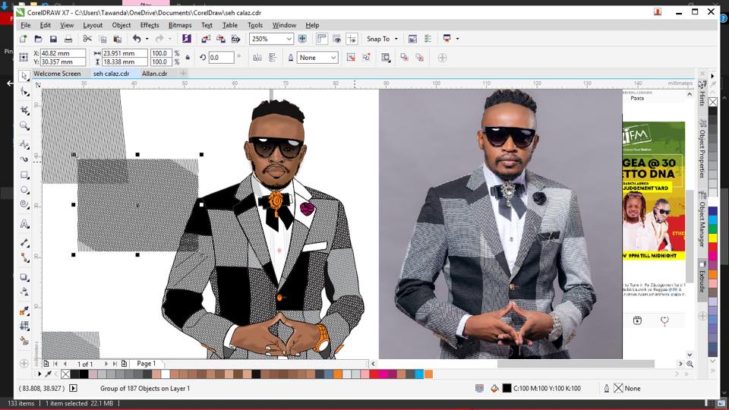Open the Object Properties docker tab
The image size is (729, 410).
point(702,150)
